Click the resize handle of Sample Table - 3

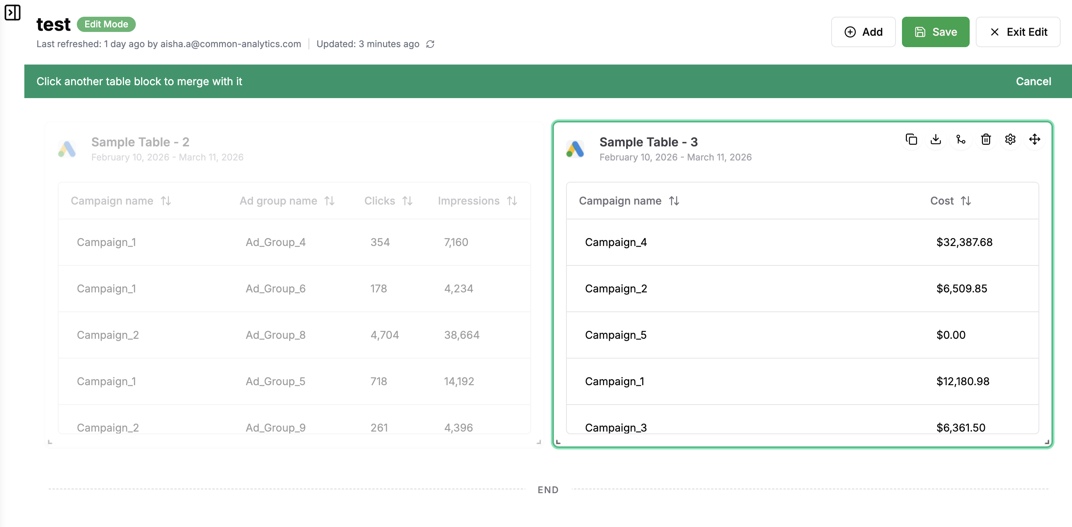click(x=1047, y=442)
